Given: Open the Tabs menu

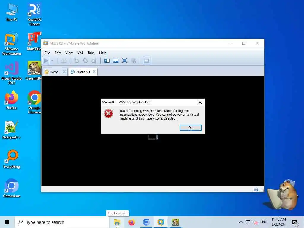Looking at the screenshot, I should coord(91,53).
